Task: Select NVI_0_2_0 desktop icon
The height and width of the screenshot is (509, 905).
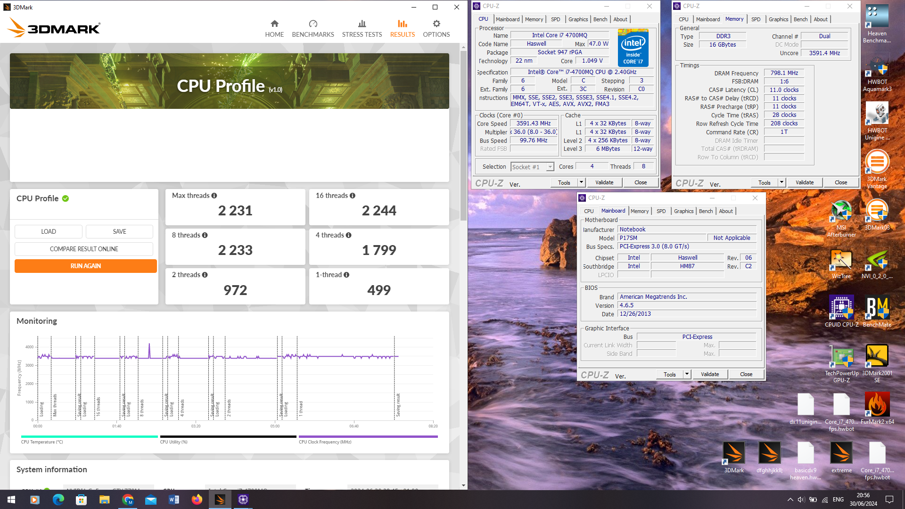Action: tap(877, 264)
